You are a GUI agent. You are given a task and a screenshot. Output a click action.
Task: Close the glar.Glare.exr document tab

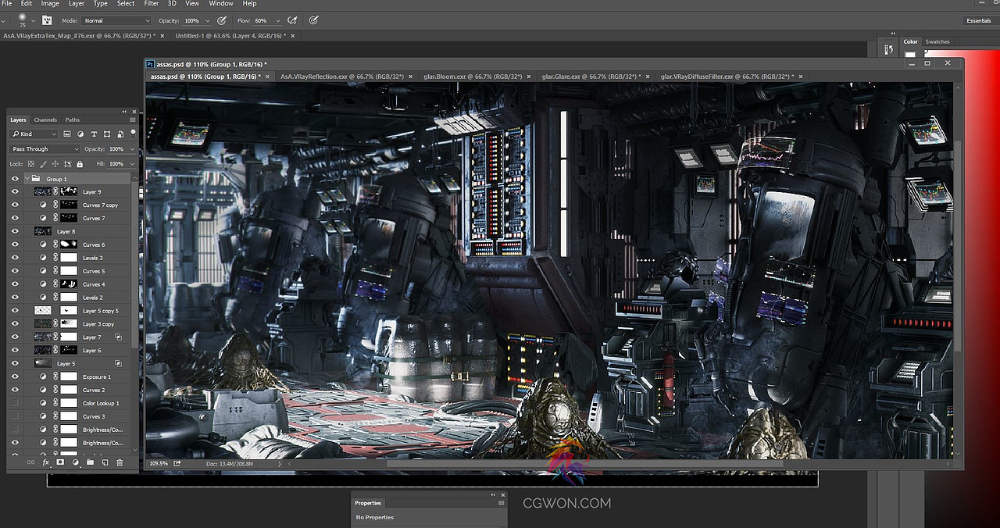click(649, 77)
